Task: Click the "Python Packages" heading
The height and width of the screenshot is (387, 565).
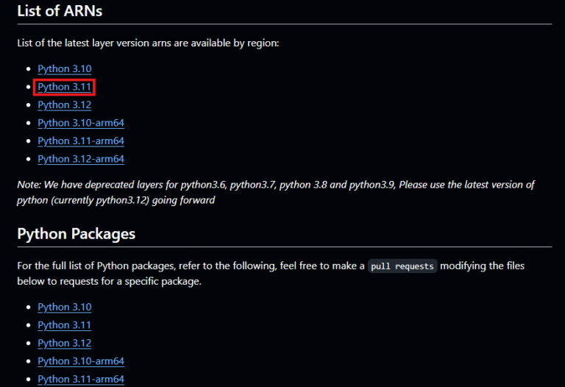Action: [x=77, y=234]
